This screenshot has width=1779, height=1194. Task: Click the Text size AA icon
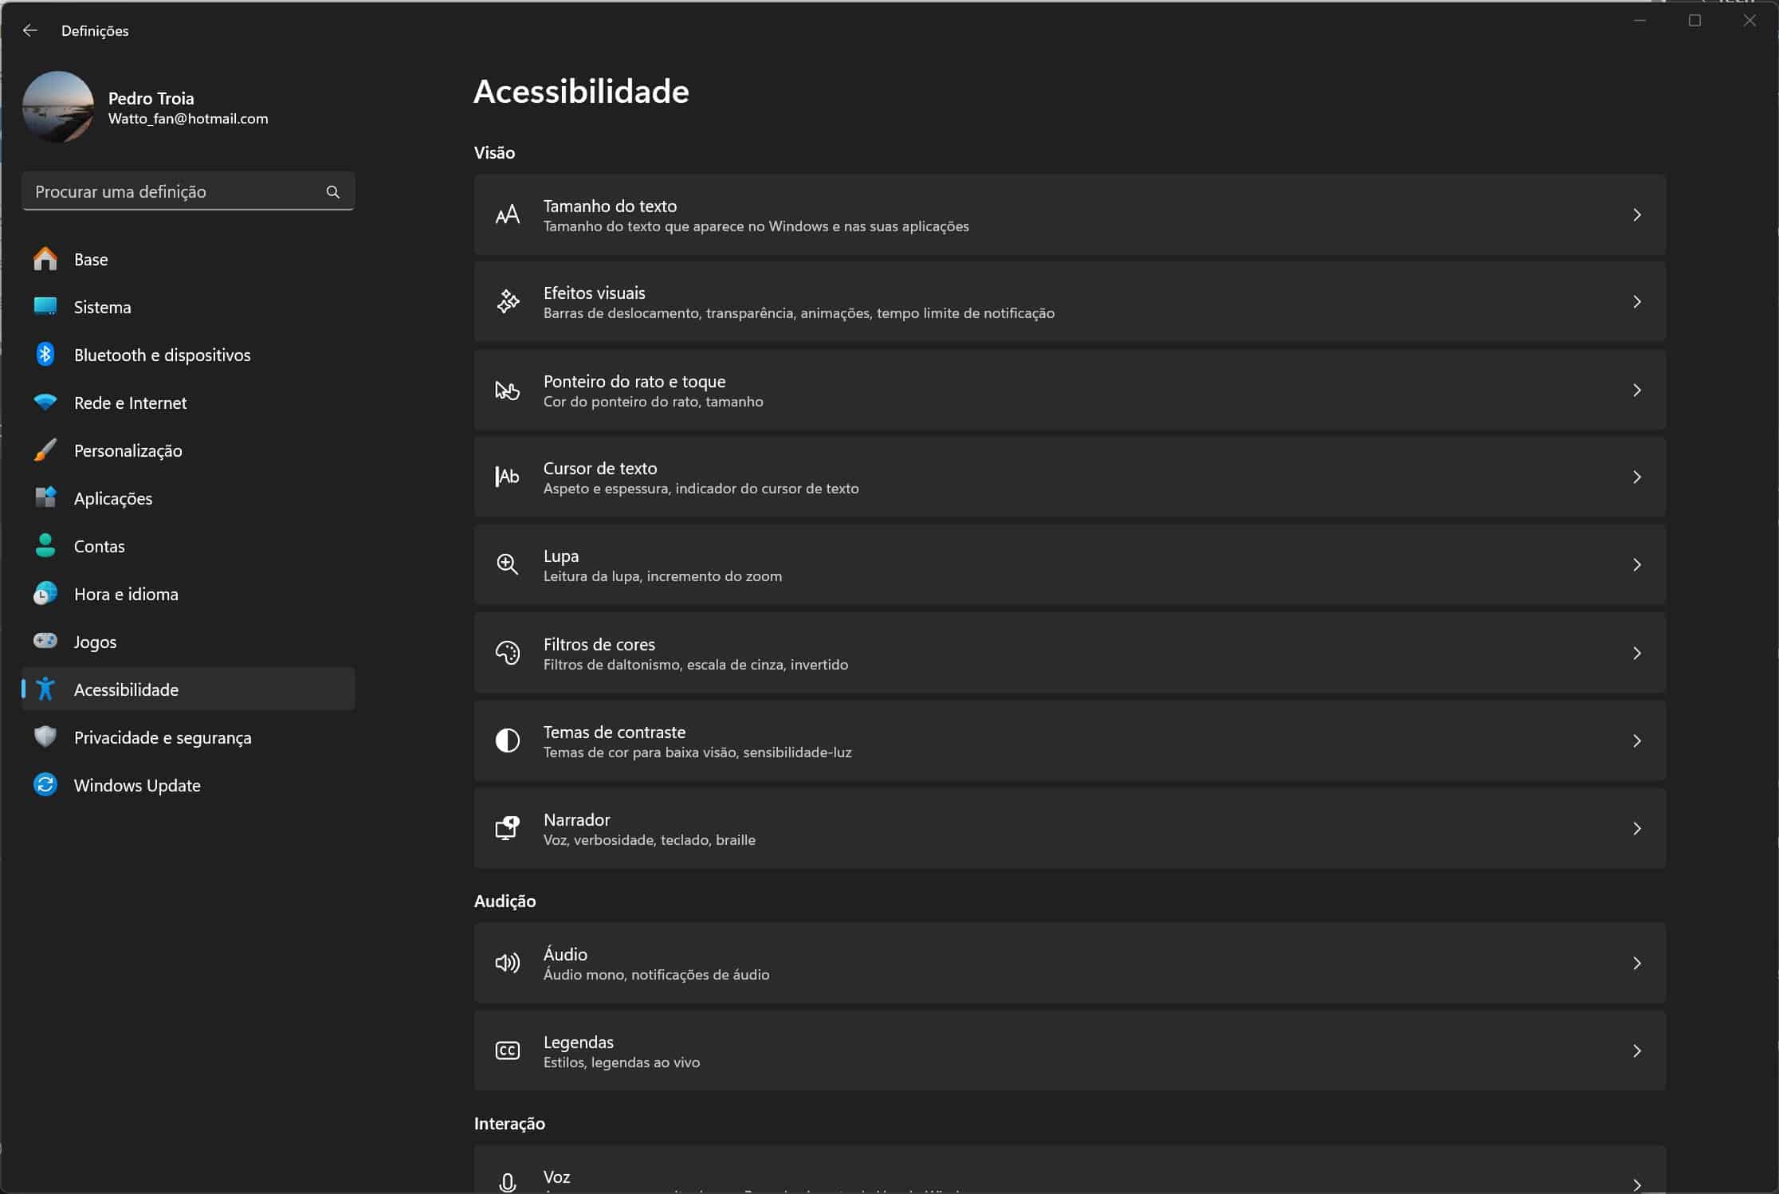click(x=508, y=215)
